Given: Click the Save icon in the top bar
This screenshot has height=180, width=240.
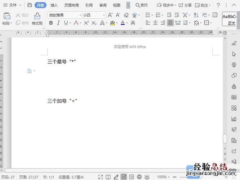Looking at the screenshot, I should point(30,5).
